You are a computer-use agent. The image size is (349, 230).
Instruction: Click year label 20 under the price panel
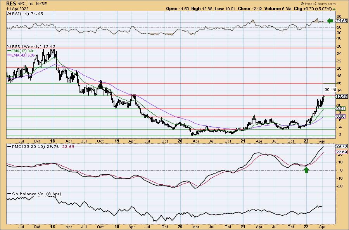click(180, 141)
